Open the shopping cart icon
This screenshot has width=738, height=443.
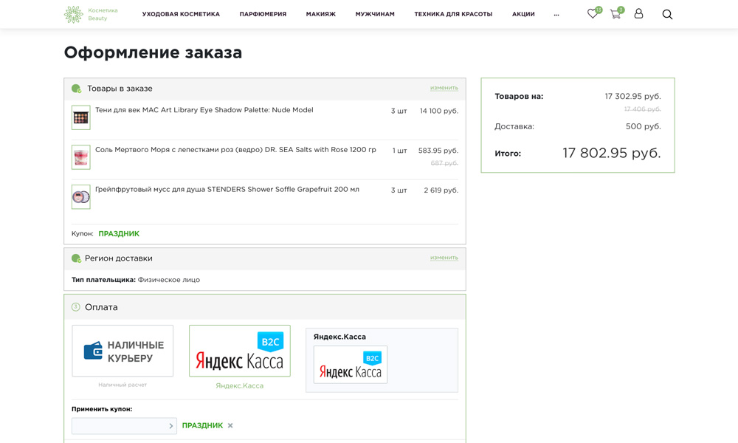click(615, 14)
